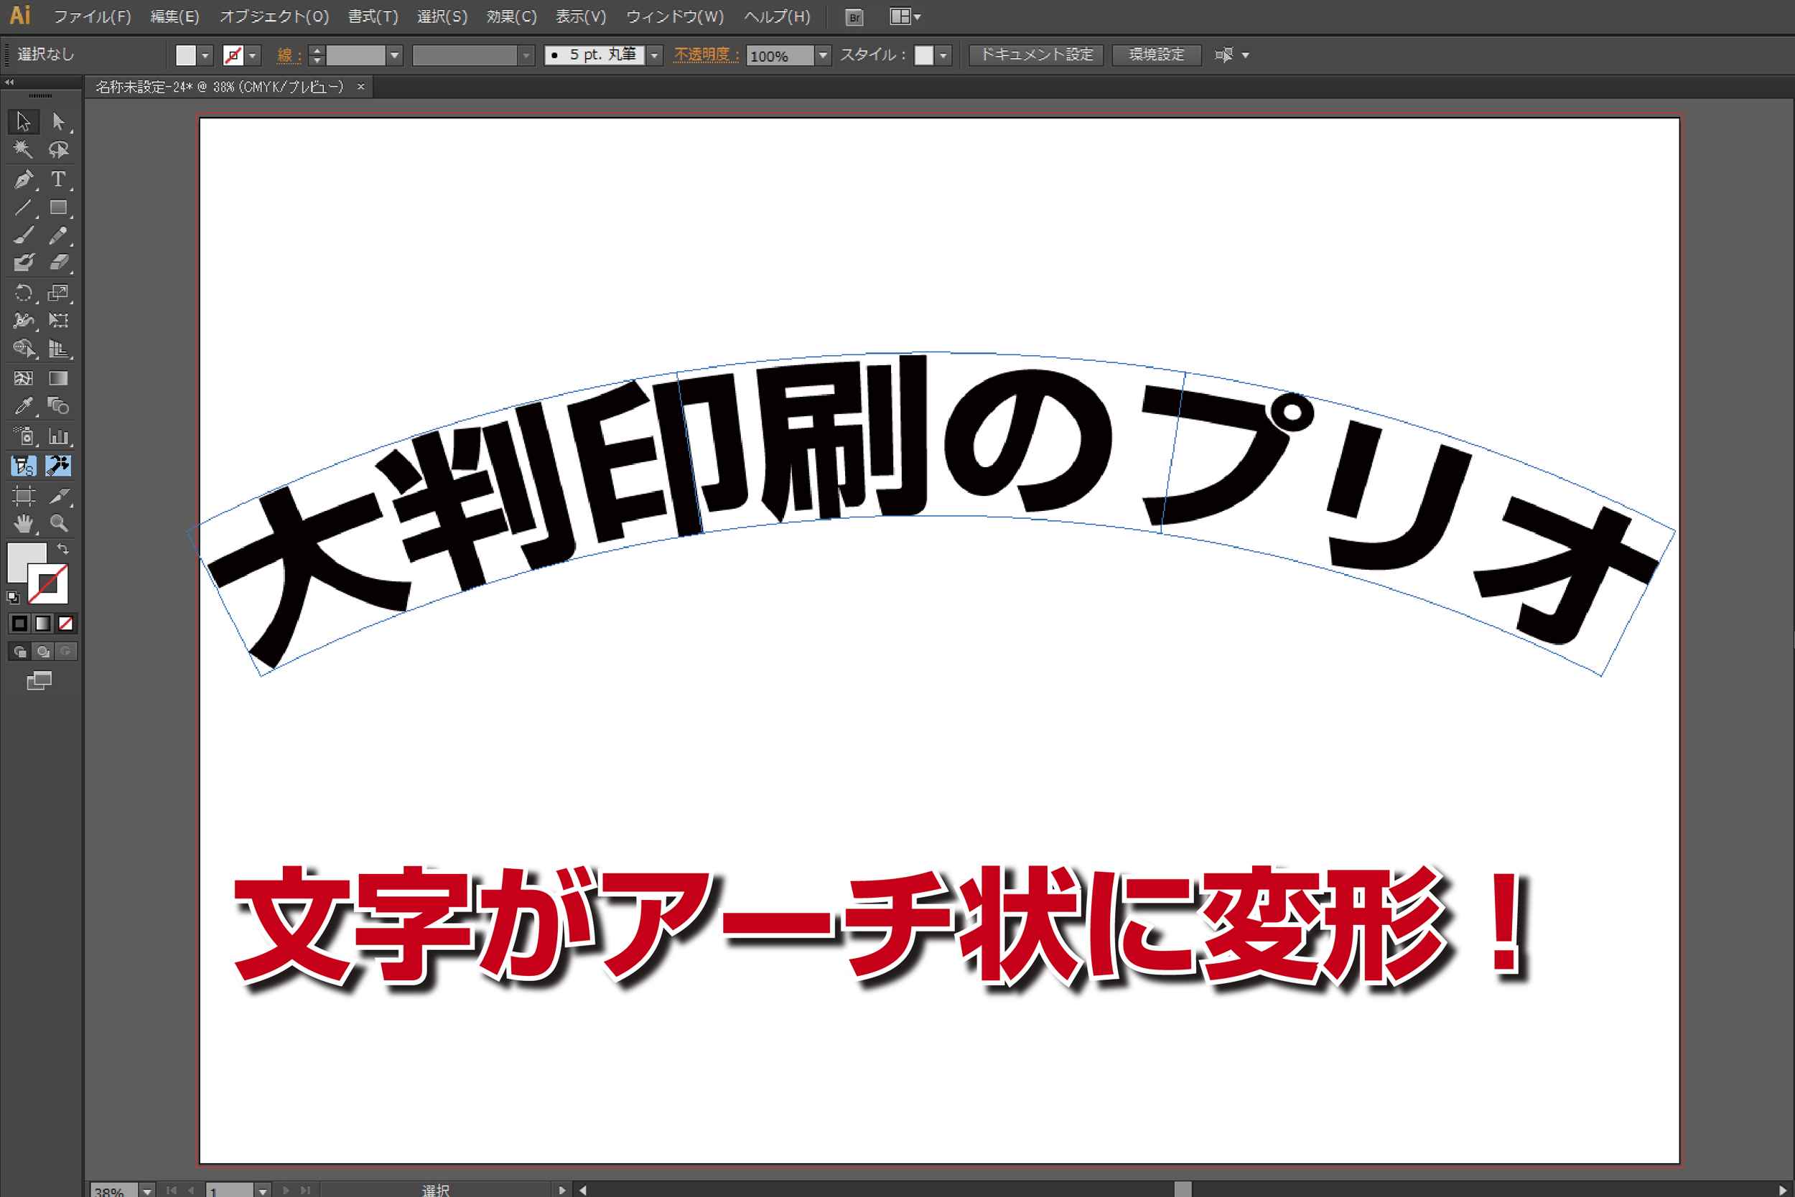Select the Eraser tool
Viewport: 1795px width, 1197px height.
[x=59, y=263]
